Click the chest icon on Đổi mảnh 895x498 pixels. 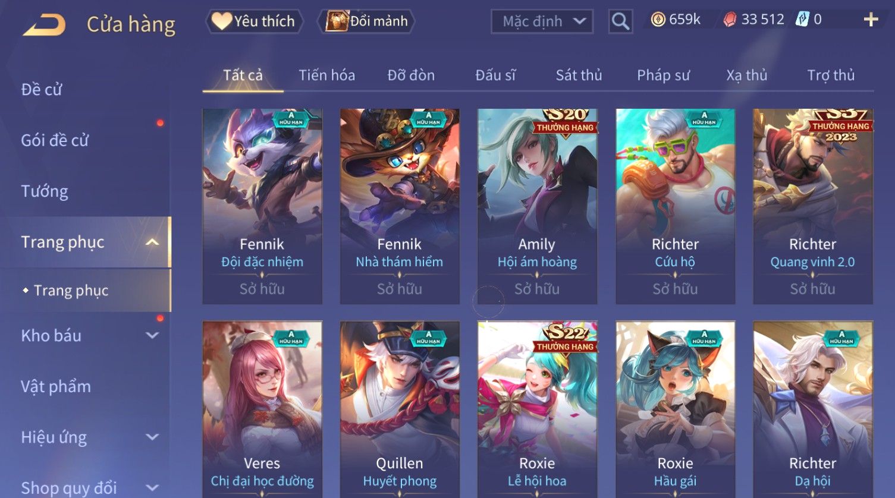click(337, 21)
